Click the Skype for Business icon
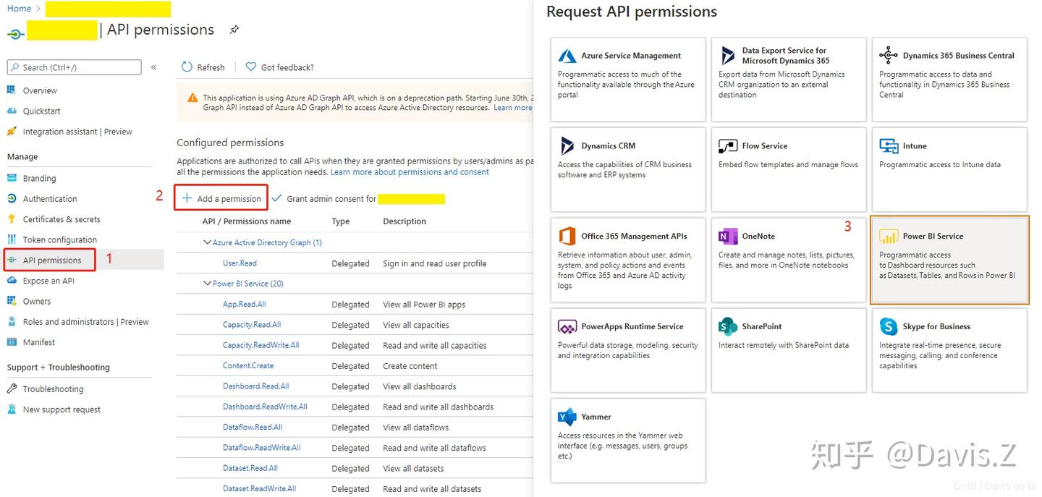The height and width of the screenshot is (497, 1042). 888,326
